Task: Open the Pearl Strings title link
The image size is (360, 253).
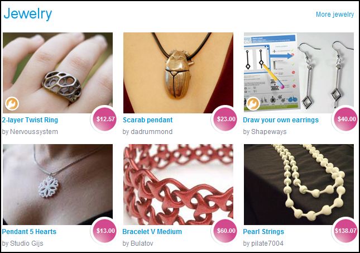Action: [x=263, y=232]
